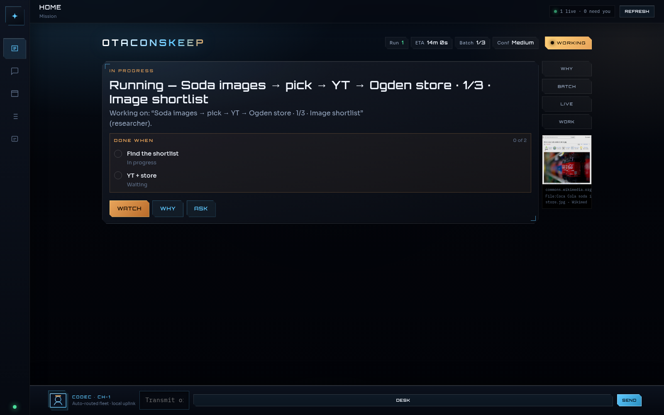The image size is (664, 415).
Task: Click the star logo icon in sidebar
Action: pyautogui.click(x=15, y=16)
